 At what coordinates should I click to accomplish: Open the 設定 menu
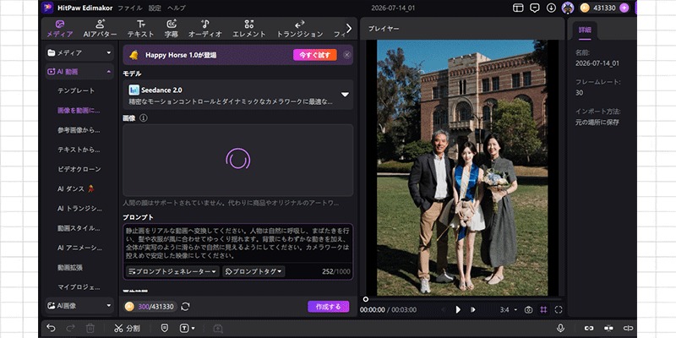pyautogui.click(x=155, y=8)
